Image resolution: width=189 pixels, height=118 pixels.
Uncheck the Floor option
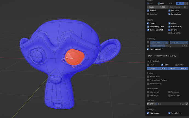pyautogui.click(x=159, y=3)
